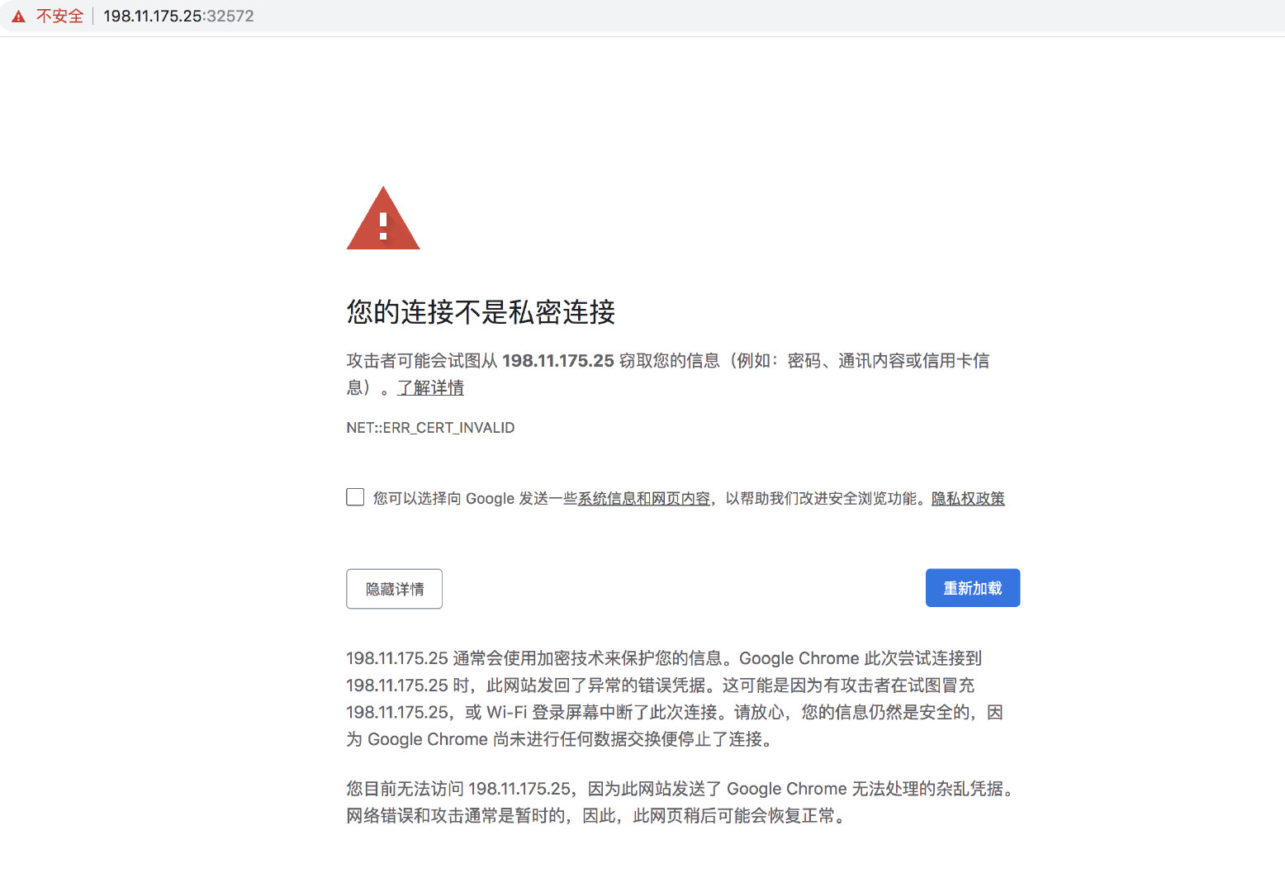Open the 了解详情 link
The image size is (1285, 892).
point(430,387)
